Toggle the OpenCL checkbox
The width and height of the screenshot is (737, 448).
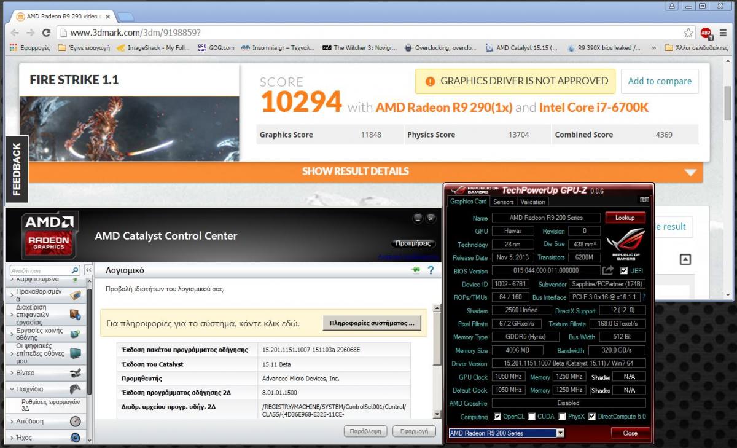(x=497, y=417)
